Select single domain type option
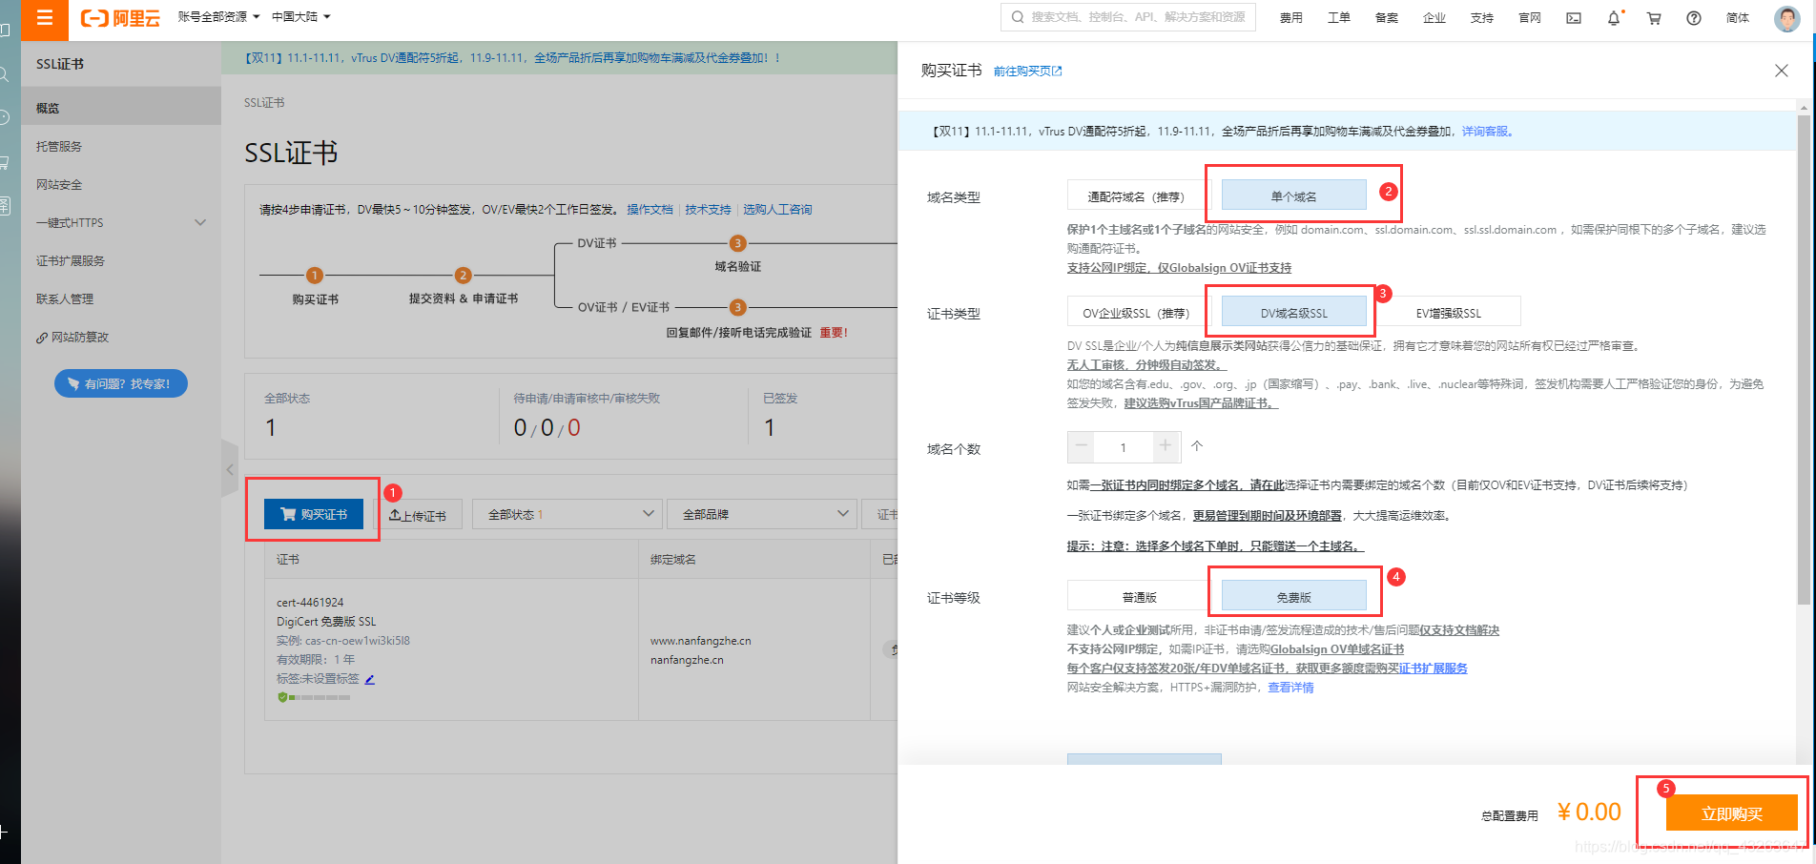Image resolution: width=1816 pixels, height=864 pixels. [x=1293, y=196]
